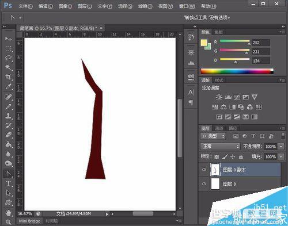
Task: Click the foreground color swatch
Action: (x=204, y=43)
